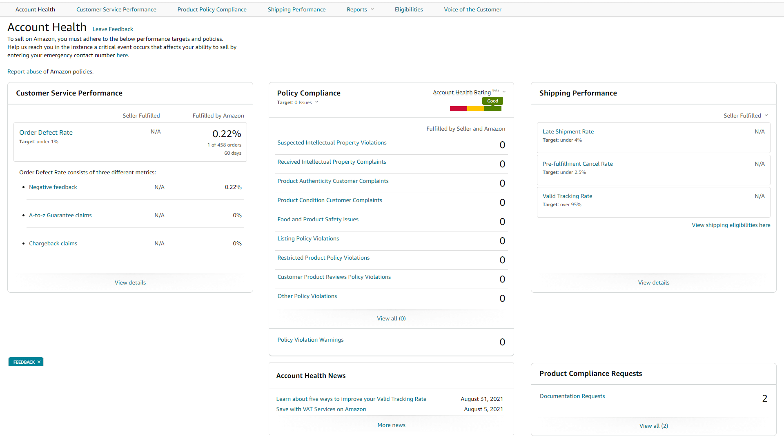Viewport: 784px width, 447px height.
Task: Open the Late Shipment Rate metric
Action: point(568,131)
